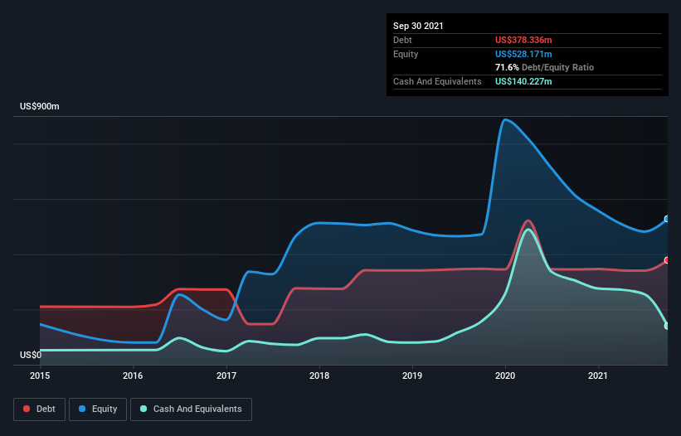Click the red Debt legend dot
Image resolution: width=681 pixels, height=436 pixels.
[27, 409]
